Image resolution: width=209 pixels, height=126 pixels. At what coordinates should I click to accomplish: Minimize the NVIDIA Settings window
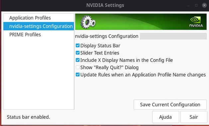188,6
